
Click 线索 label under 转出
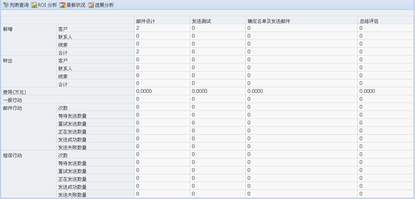click(x=63, y=77)
